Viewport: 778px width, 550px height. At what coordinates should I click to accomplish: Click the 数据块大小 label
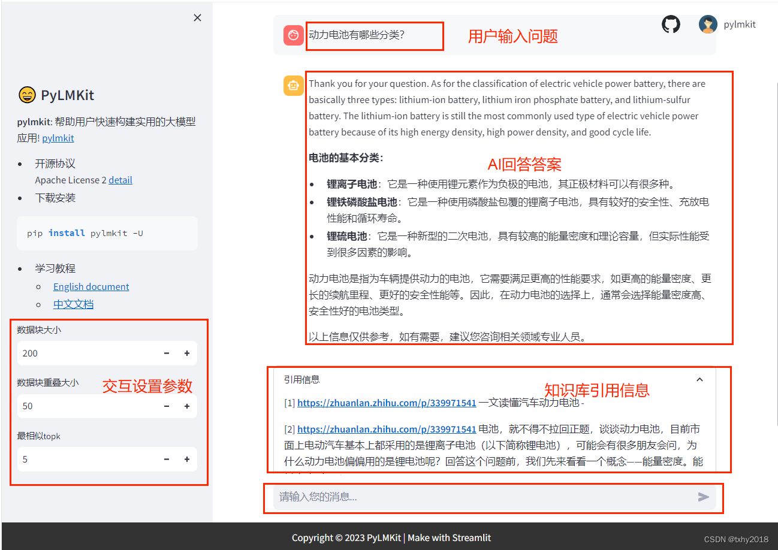click(x=39, y=330)
